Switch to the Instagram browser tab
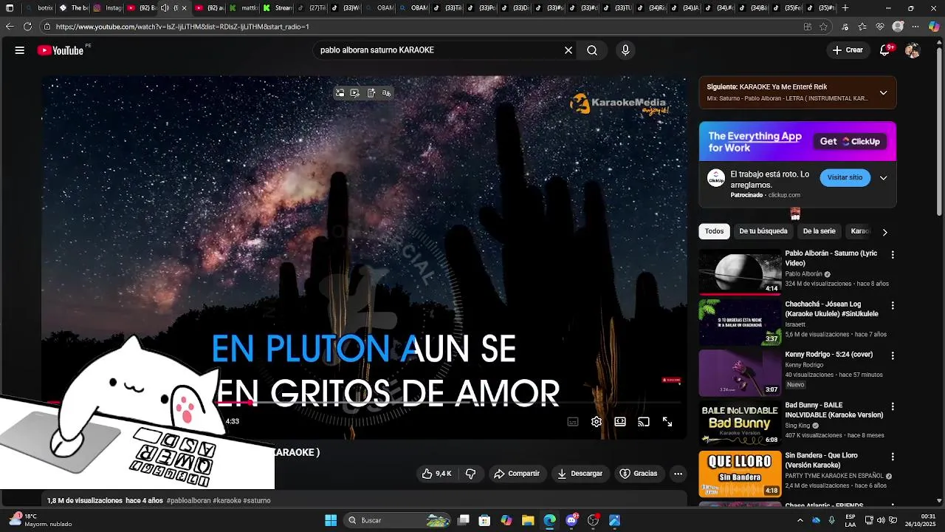 [x=108, y=8]
